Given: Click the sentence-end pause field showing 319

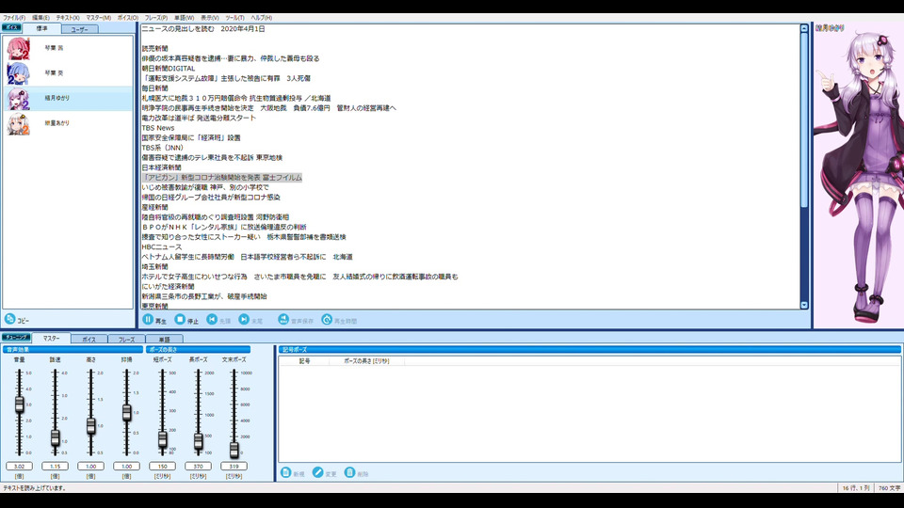Looking at the screenshot, I should point(234,466).
